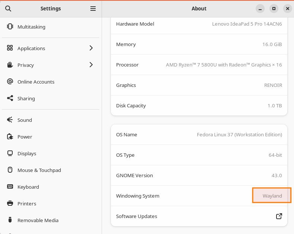The height and width of the screenshot is (234, 294).
Task: Go to Keyboard settings
Action: click(x=28, y=187)
